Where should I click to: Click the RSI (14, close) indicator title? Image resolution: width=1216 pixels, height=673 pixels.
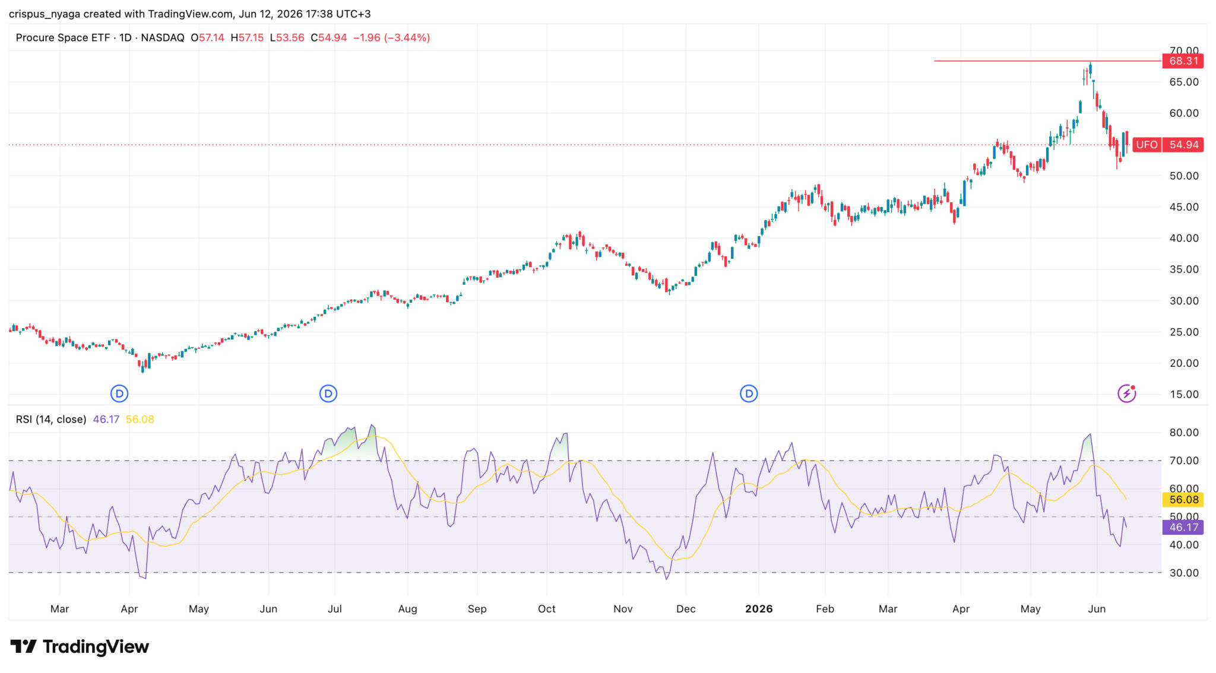(x=51, y=420)
